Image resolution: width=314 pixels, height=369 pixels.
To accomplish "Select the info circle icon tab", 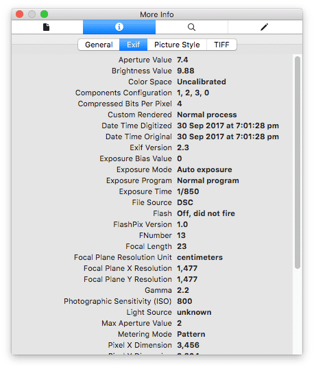I will tap(119, 27).
